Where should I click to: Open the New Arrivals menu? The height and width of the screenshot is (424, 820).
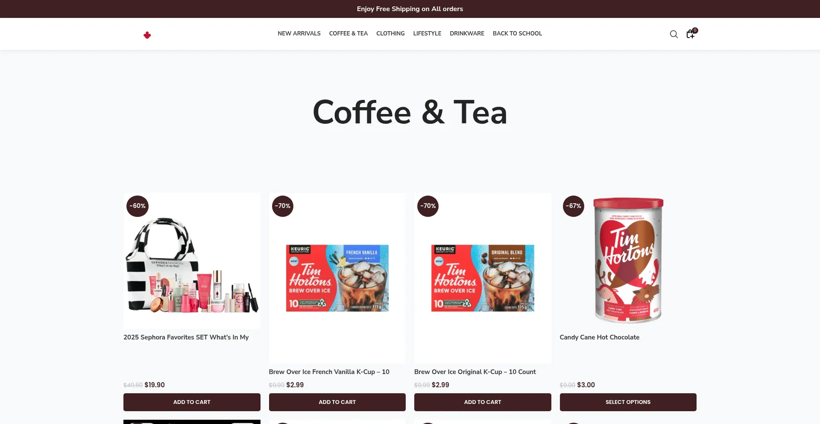tap(299, 33)
